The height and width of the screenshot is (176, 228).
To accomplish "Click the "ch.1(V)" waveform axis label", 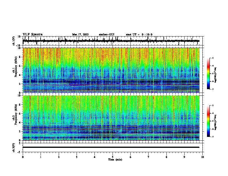I will [14, 41].
